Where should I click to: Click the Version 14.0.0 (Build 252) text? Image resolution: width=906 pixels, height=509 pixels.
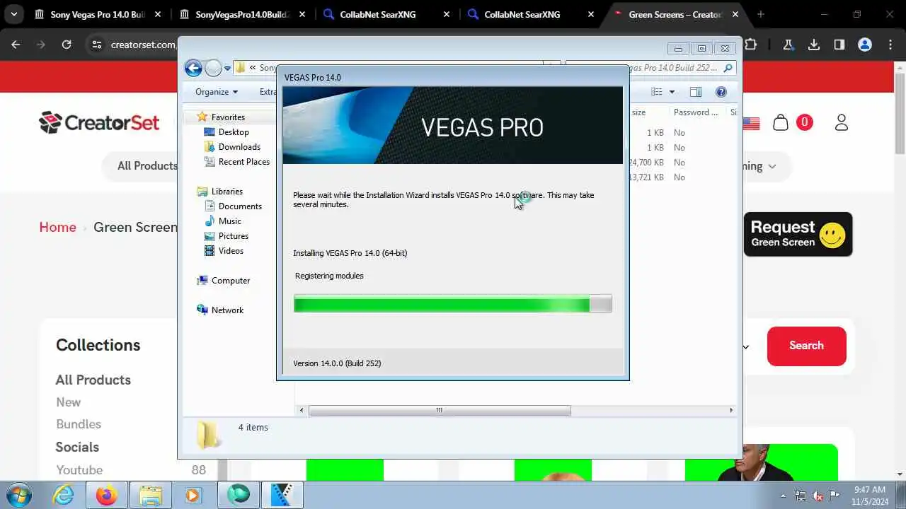coord(337,363)
